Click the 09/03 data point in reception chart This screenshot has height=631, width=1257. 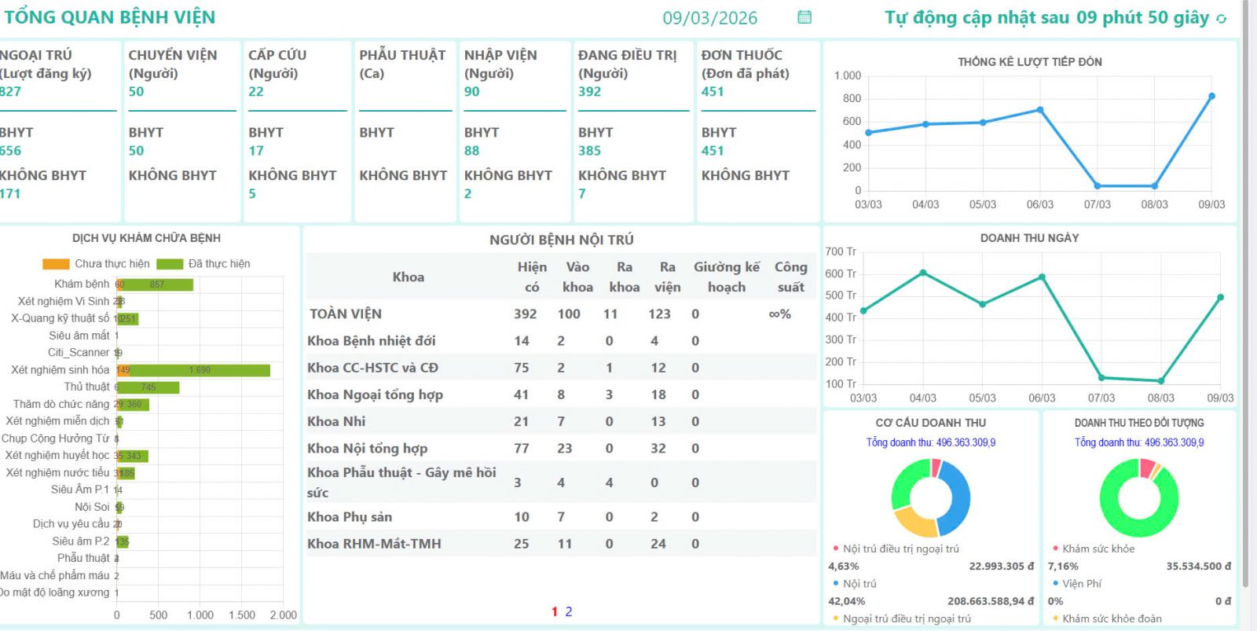[x=1211, y=97]
